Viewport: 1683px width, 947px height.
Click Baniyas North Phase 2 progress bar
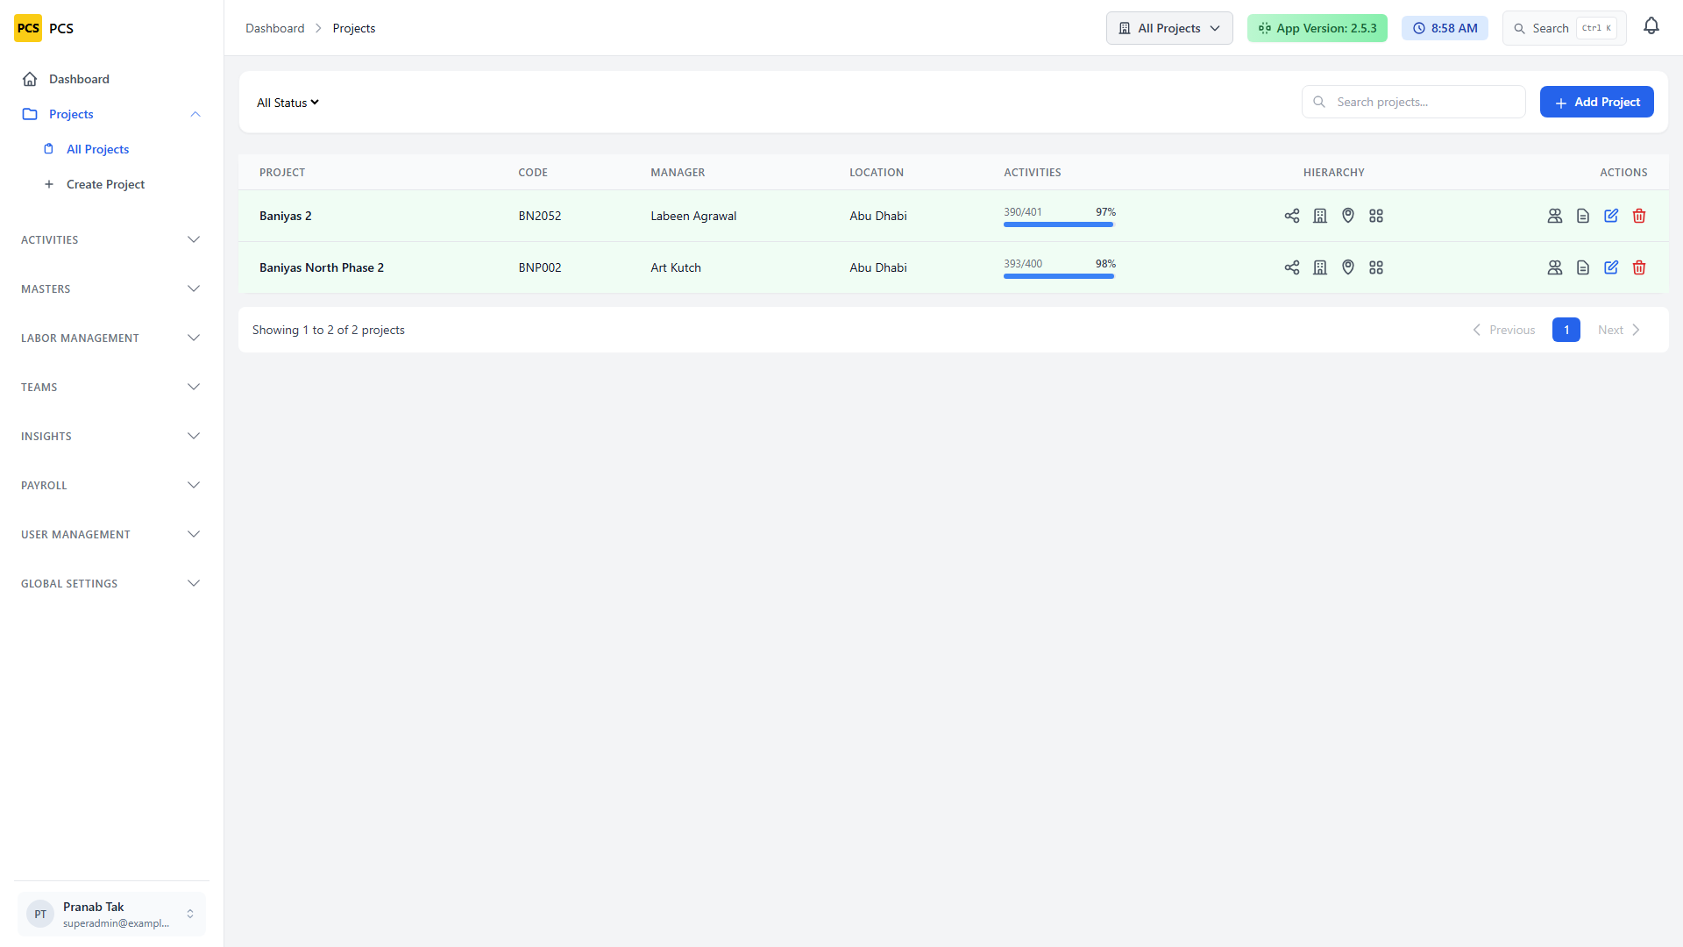pyautogui.click(x=1059, y=276)
